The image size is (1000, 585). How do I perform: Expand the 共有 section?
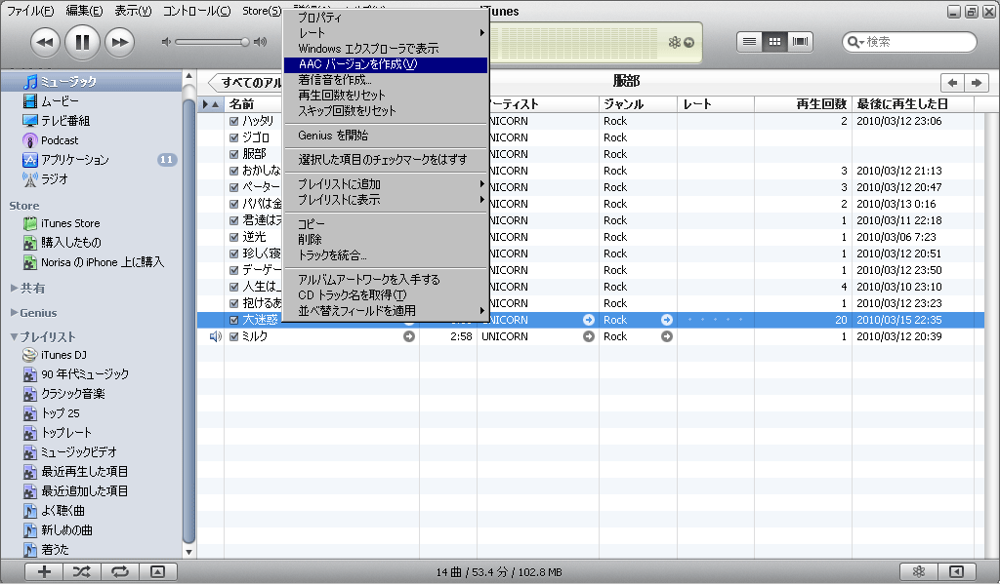(x=14, y=288)
